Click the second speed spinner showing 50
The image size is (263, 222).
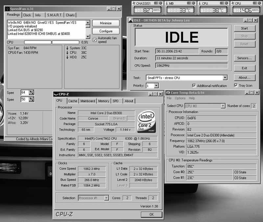click(x=32, y=100)
